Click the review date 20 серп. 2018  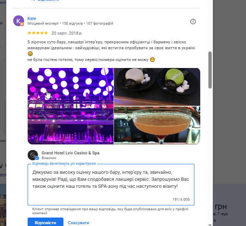coord(67,33)
